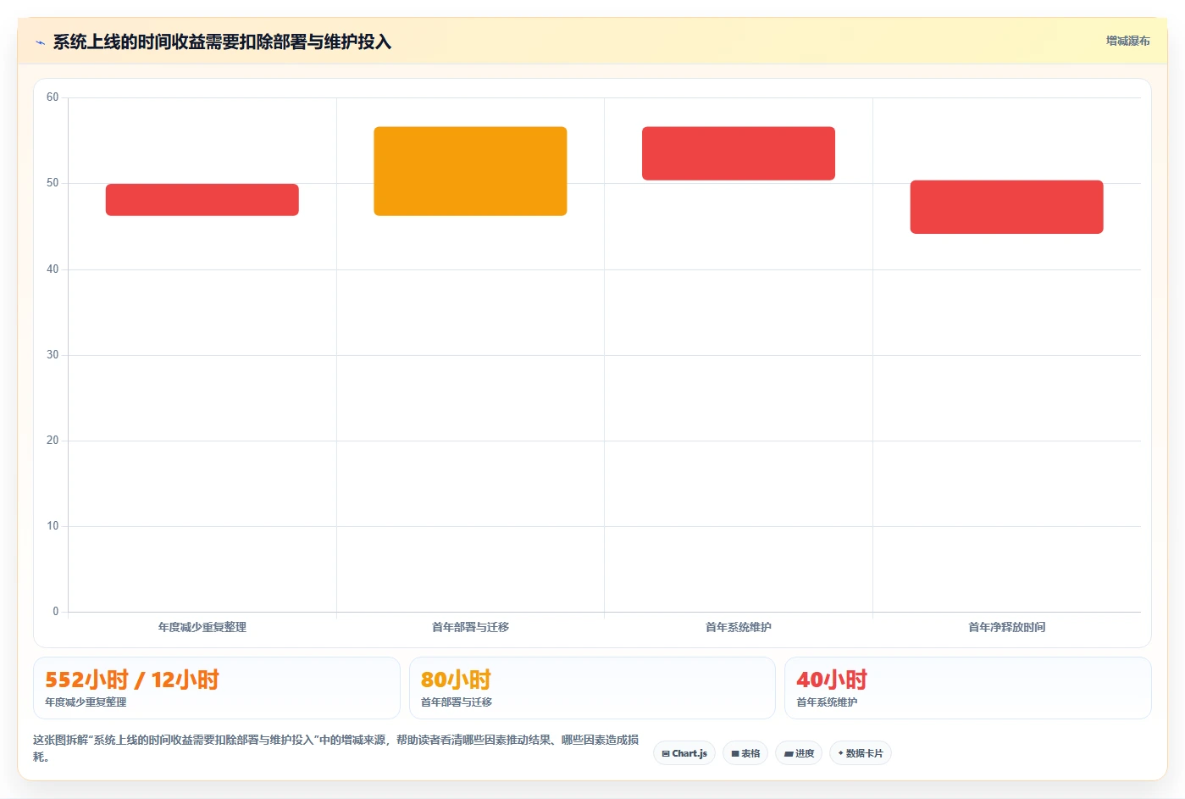This screenshot has height=799, width=1185.
Task: Click the 552小时 / 12小时 data card
Action: [x=217, y=688]
